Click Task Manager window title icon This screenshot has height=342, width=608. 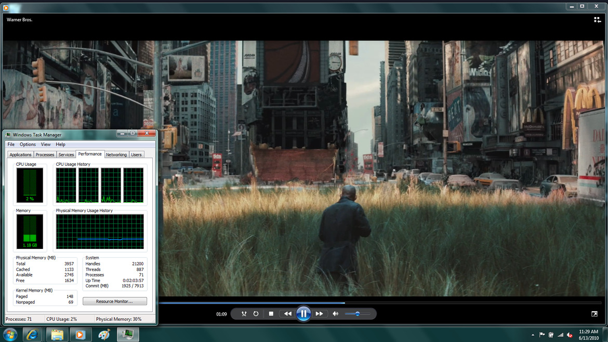[8, 135]
